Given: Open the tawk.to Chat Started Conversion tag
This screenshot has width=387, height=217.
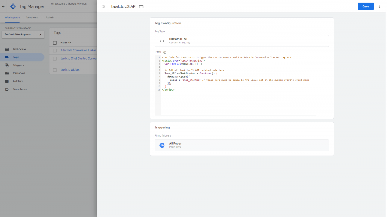Looking at the screenshot, I should [79, 58].
